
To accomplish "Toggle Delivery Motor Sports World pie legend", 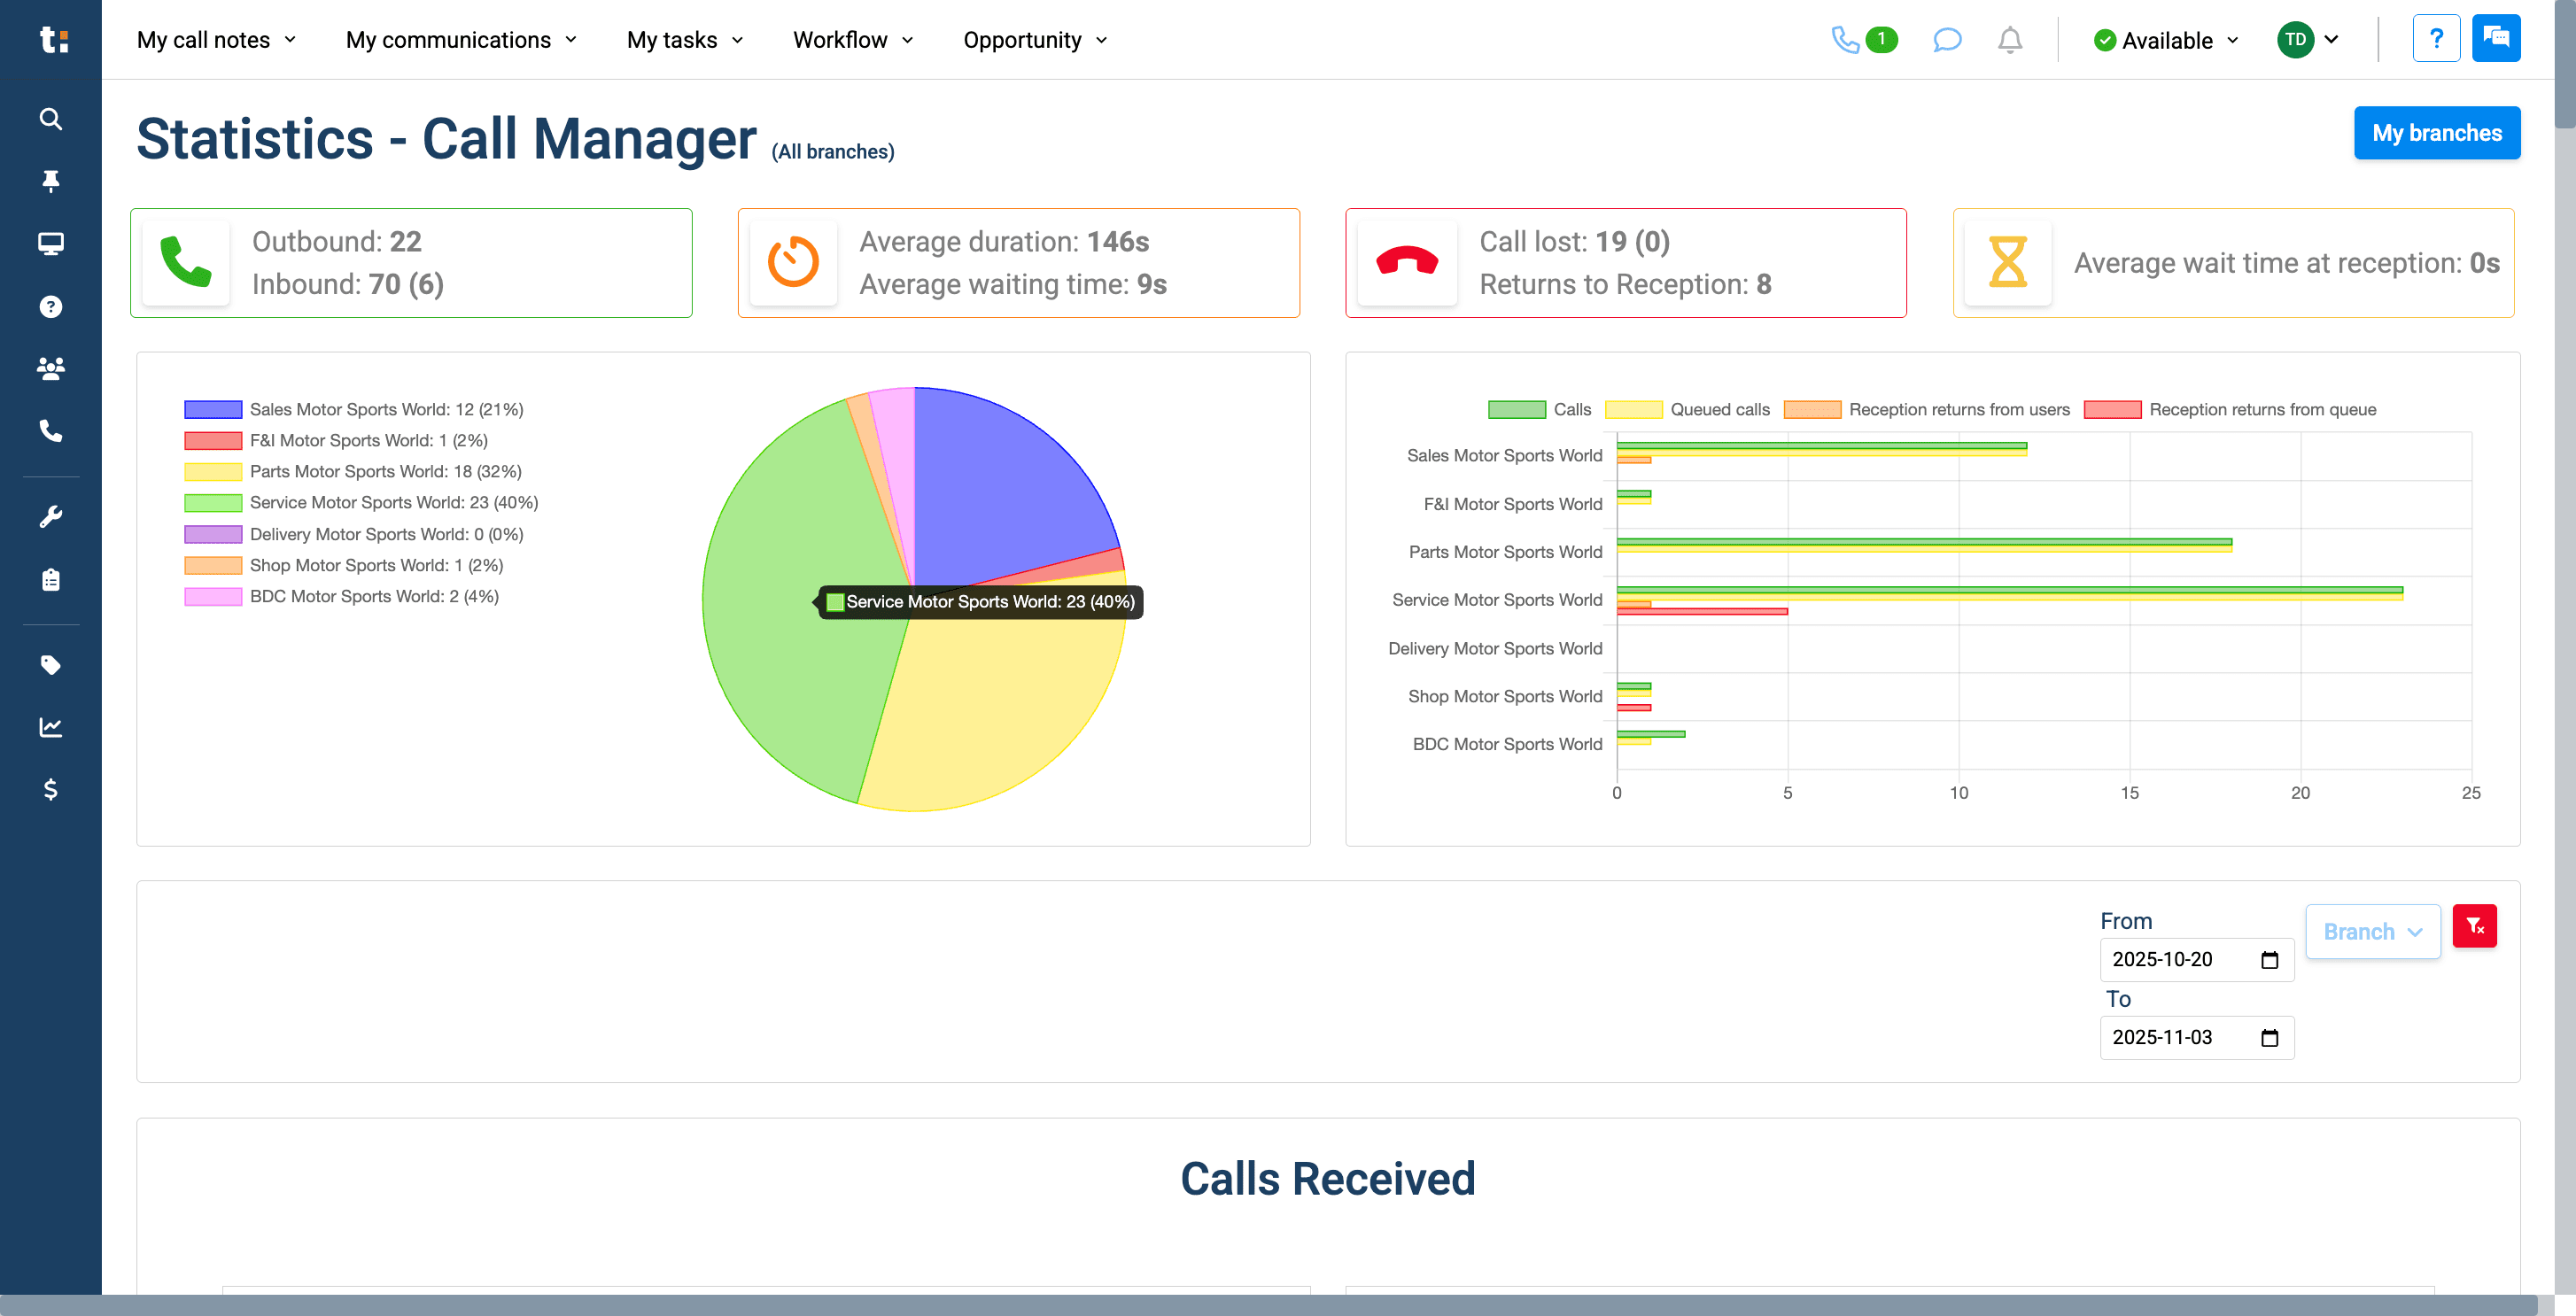I will click(354, 534).
